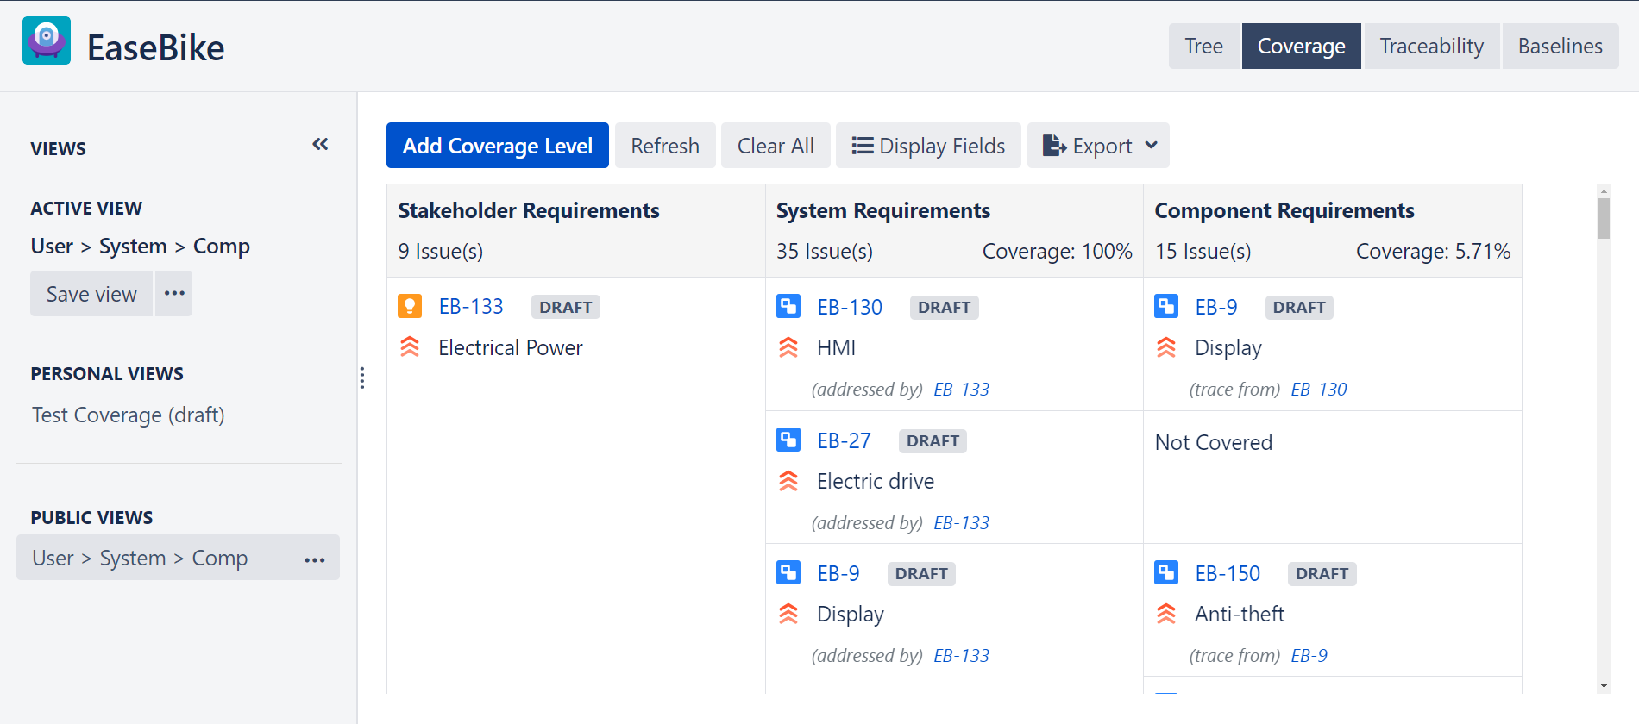Screen dimensions: 1639x724
Task: Click the DRAFT status badge of EB-133
Action: (566, 307)
